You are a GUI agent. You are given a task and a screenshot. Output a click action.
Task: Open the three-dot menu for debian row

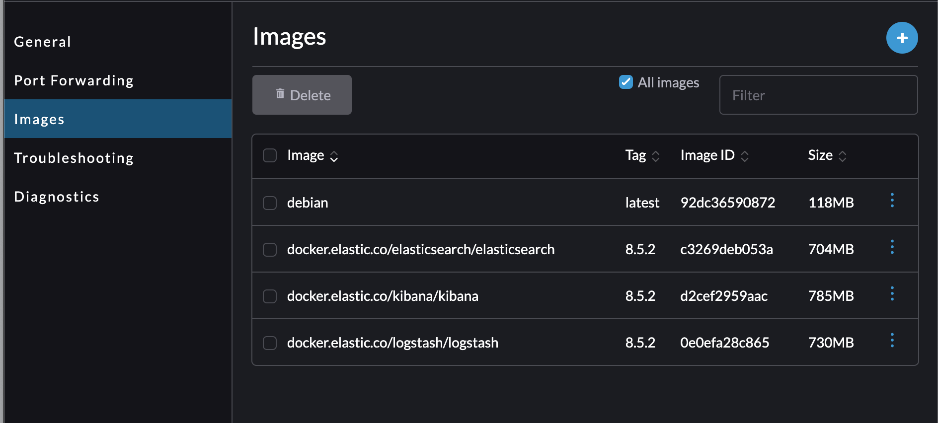click(x=892, y=201)
